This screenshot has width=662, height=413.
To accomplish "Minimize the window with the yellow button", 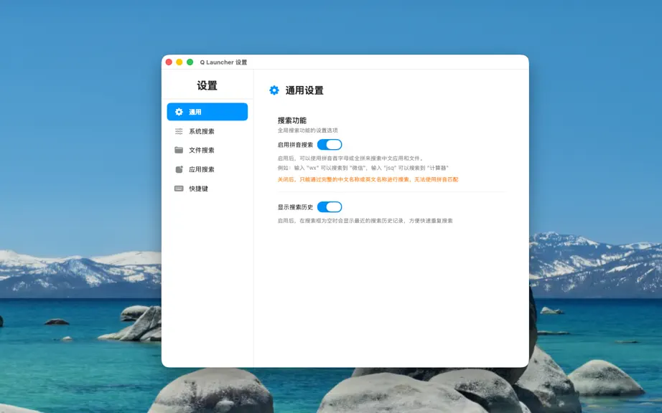I will [180, 62].
